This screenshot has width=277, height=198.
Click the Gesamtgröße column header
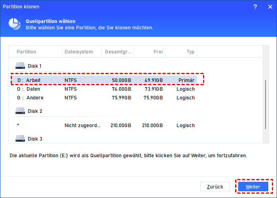(x=118, y=52)
